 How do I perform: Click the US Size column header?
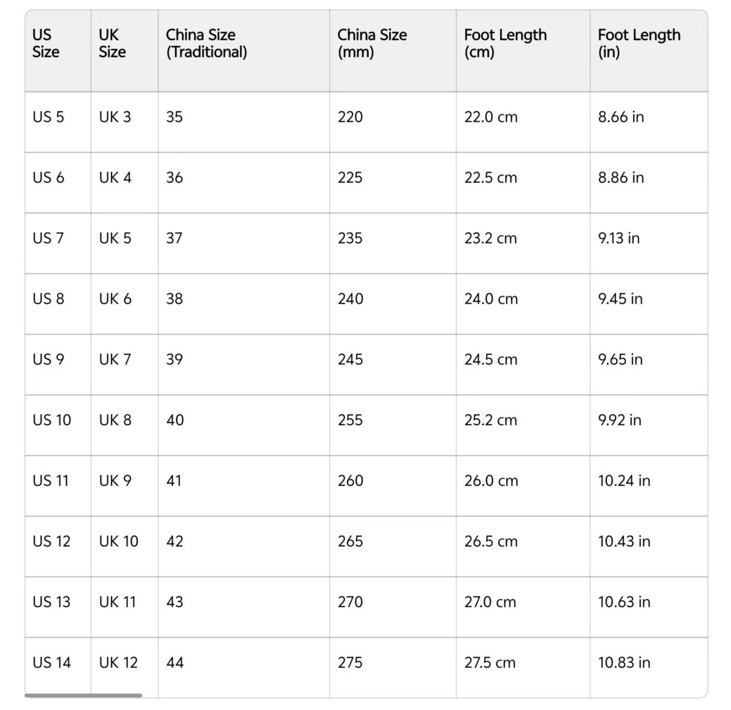pos(46,43)
